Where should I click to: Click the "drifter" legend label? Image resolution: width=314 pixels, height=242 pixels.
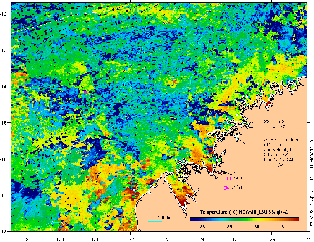(x=237, y=187)
